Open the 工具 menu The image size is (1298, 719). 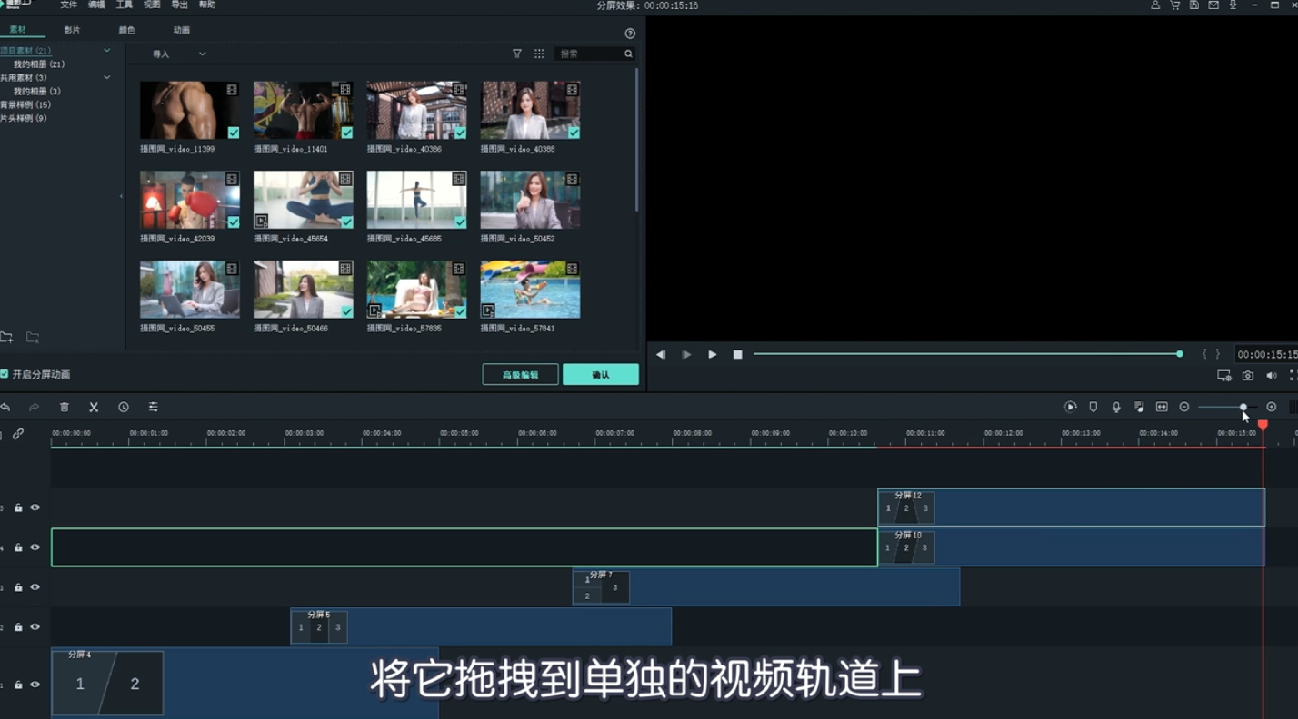[125, 5]
